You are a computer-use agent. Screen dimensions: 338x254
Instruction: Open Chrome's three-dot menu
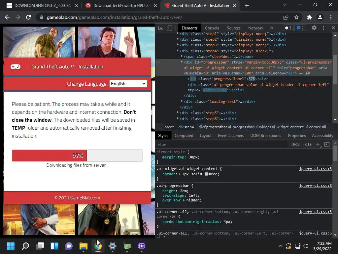[x=331, y=17]
